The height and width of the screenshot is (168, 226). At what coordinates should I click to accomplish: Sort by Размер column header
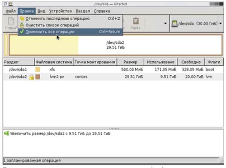click(131, 62)
